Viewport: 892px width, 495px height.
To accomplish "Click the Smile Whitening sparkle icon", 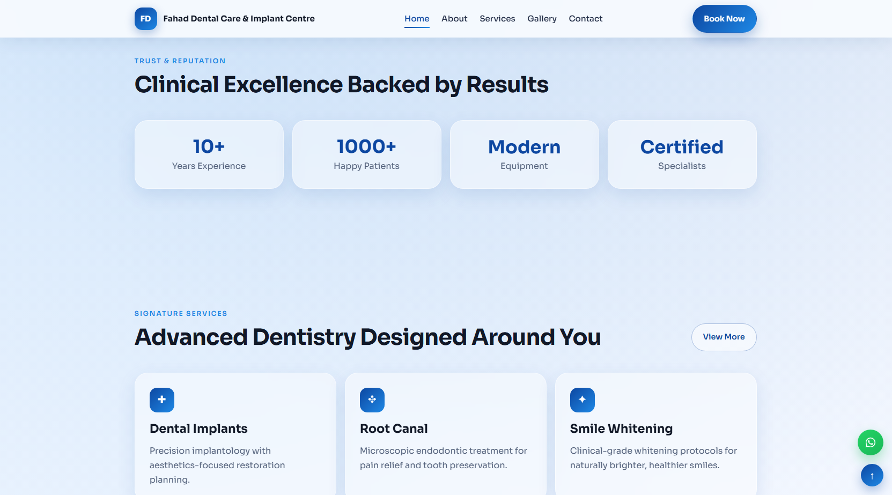I will tap(583, 400).
